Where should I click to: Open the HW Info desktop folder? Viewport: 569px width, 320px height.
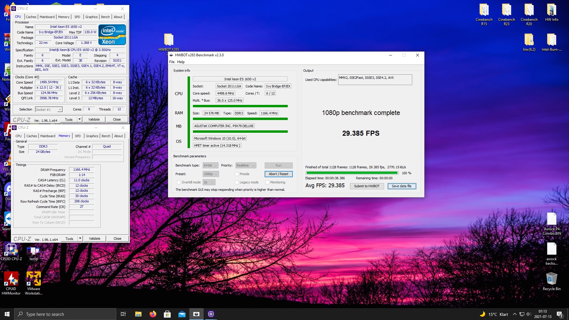click(x=552, y=12)
